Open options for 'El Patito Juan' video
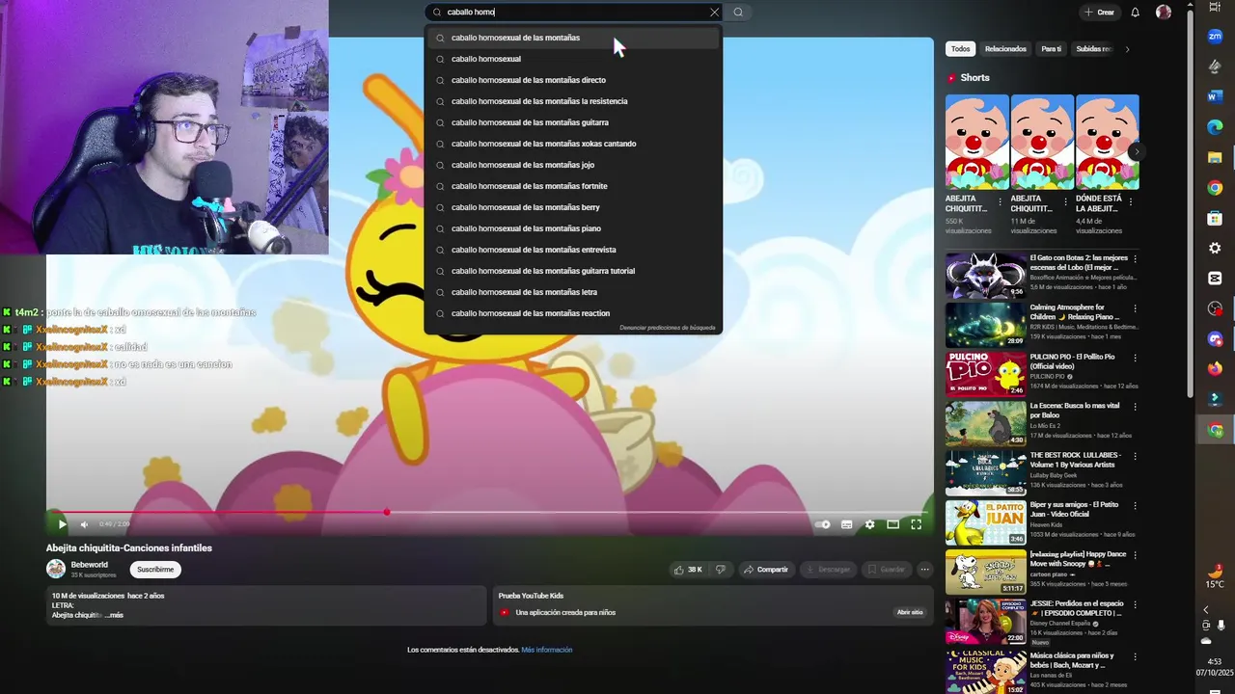 coord(1135,505)
